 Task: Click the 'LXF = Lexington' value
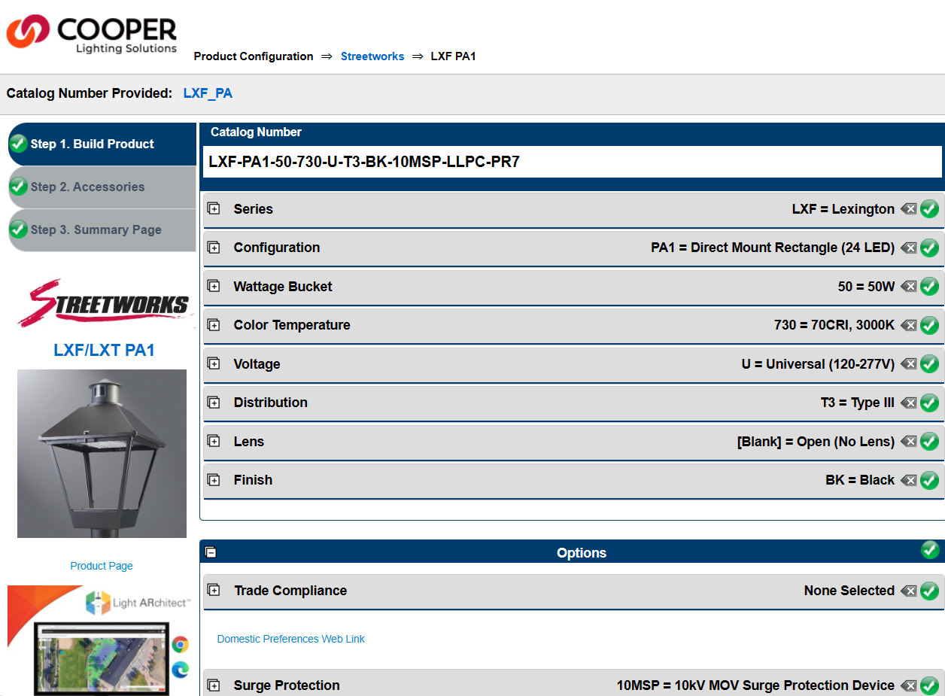(x=843, y=209)
